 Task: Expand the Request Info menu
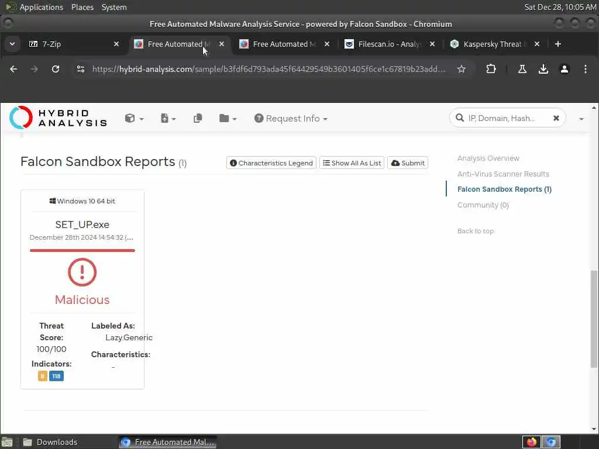pos(291,118)
